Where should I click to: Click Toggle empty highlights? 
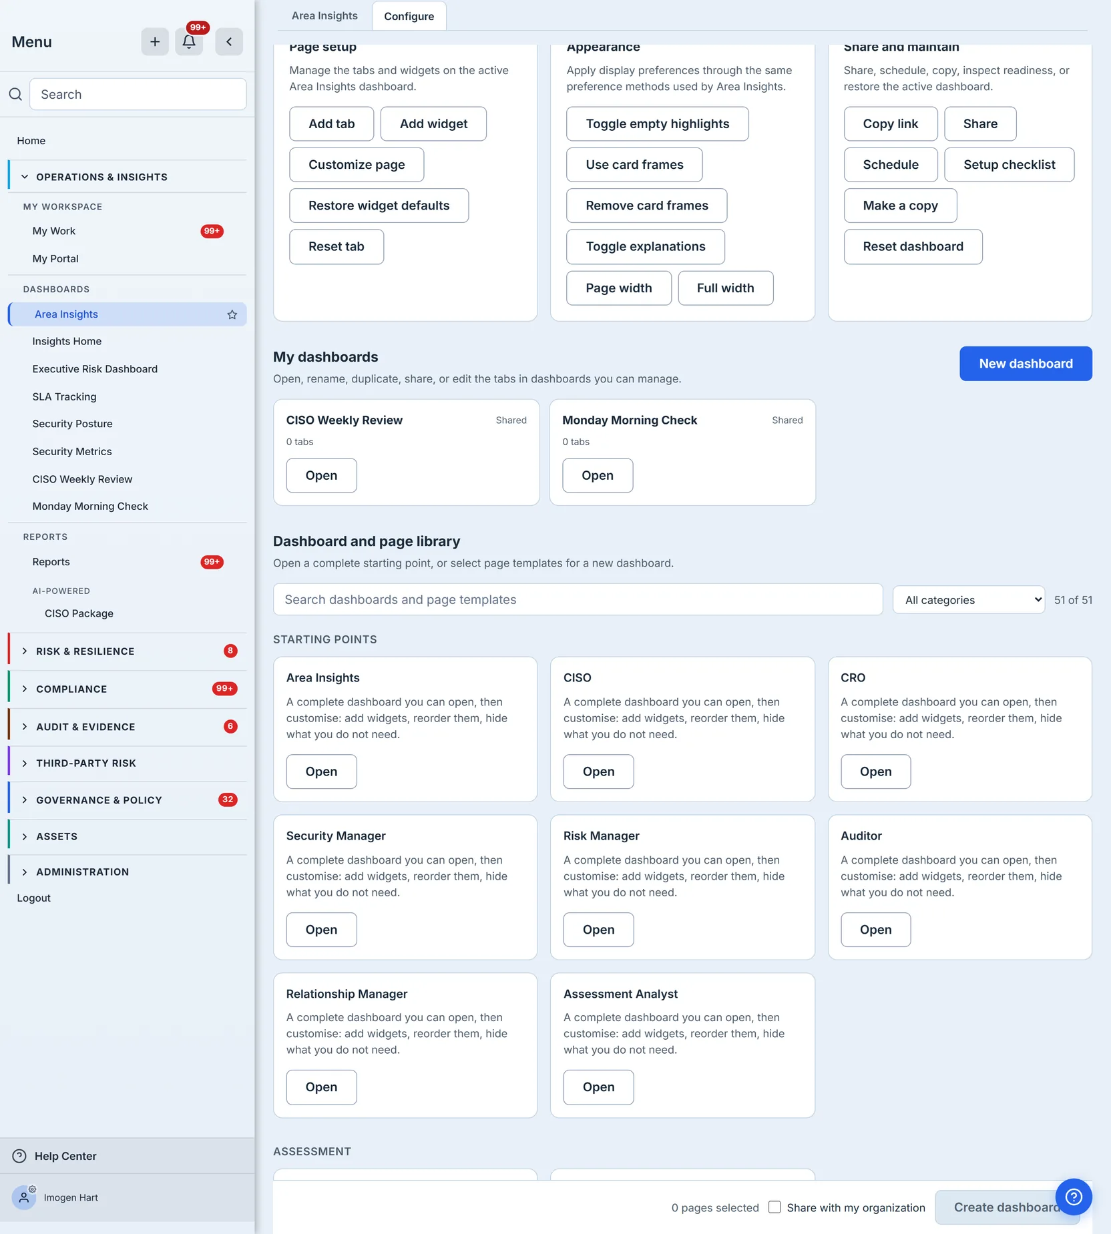point(658,124)
